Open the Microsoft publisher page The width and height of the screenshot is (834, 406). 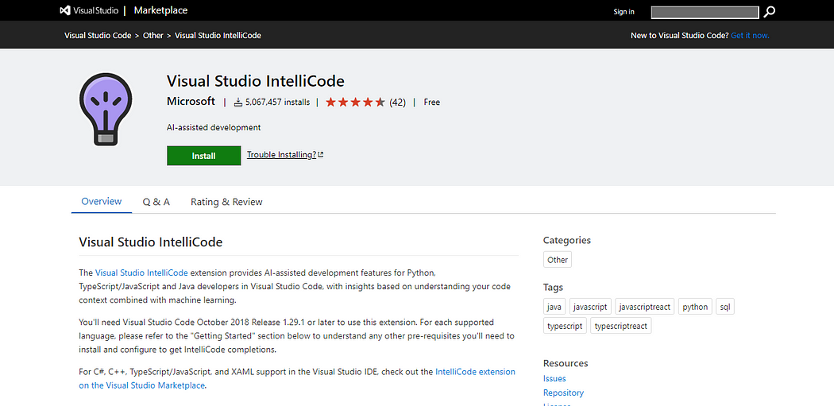[x=191, y=101]
